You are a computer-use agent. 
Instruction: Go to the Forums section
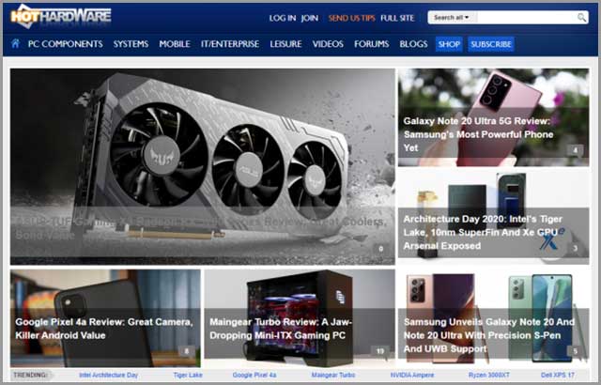(372, 44)
